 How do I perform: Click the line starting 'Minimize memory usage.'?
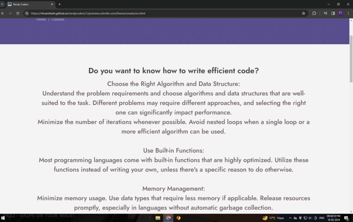tap(173, 198)
